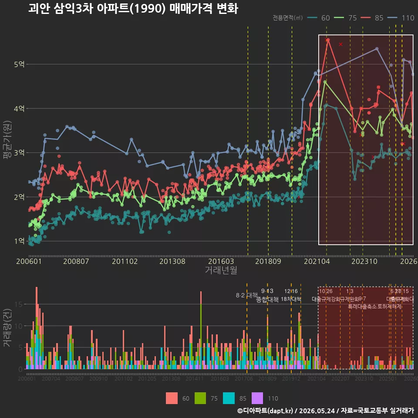The height and width of the screenshot is (418, 418).
Task: Click the peak red 85㎡ data point above 5억
Action: [x=328, y=40]
